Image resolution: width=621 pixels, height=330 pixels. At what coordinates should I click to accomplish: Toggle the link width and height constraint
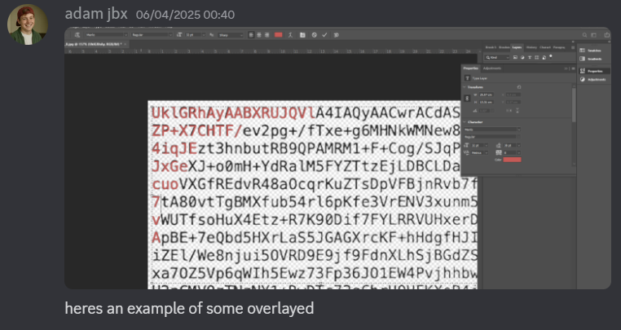468,99
